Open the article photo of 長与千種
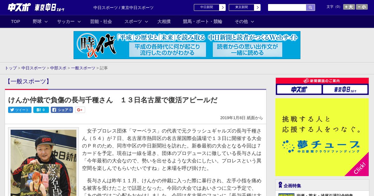This screenshot has height=196, width=374. pyautogui.click(x=43, y=163)
